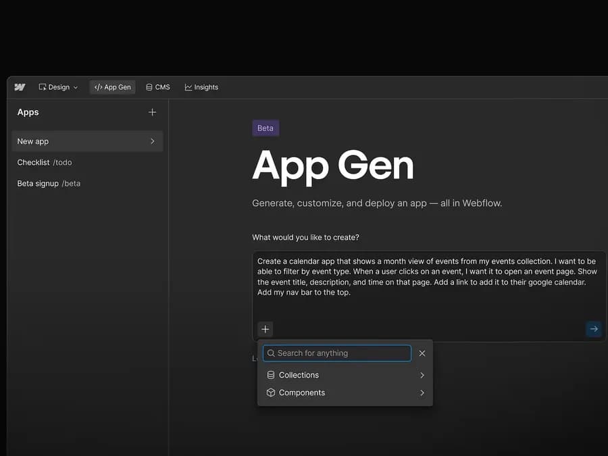Click the Apps panel heading

tap(28, 112)
